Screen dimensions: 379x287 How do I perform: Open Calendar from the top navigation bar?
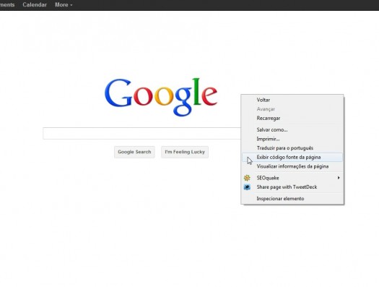35,4
